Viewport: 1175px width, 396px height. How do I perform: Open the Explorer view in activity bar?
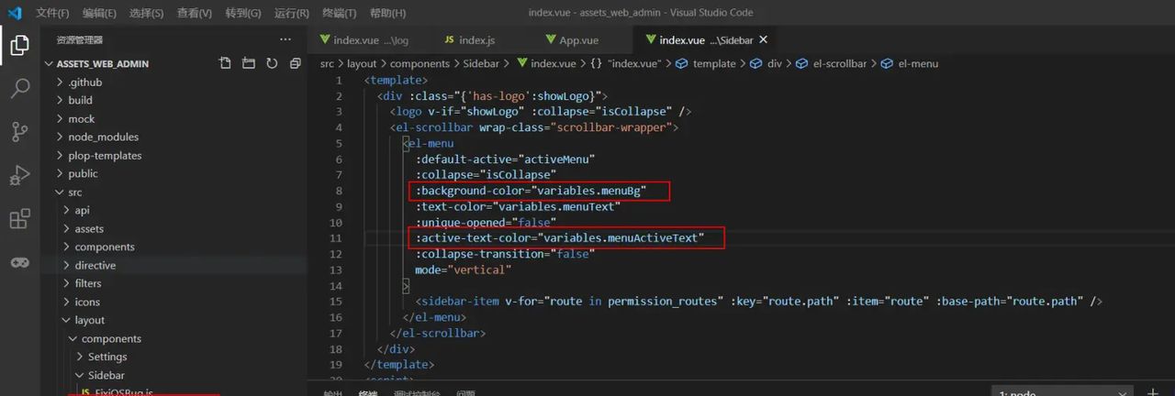click(19, 45)
